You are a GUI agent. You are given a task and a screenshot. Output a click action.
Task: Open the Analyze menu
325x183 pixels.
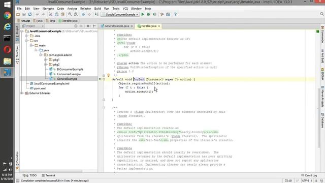coord(72,9)
